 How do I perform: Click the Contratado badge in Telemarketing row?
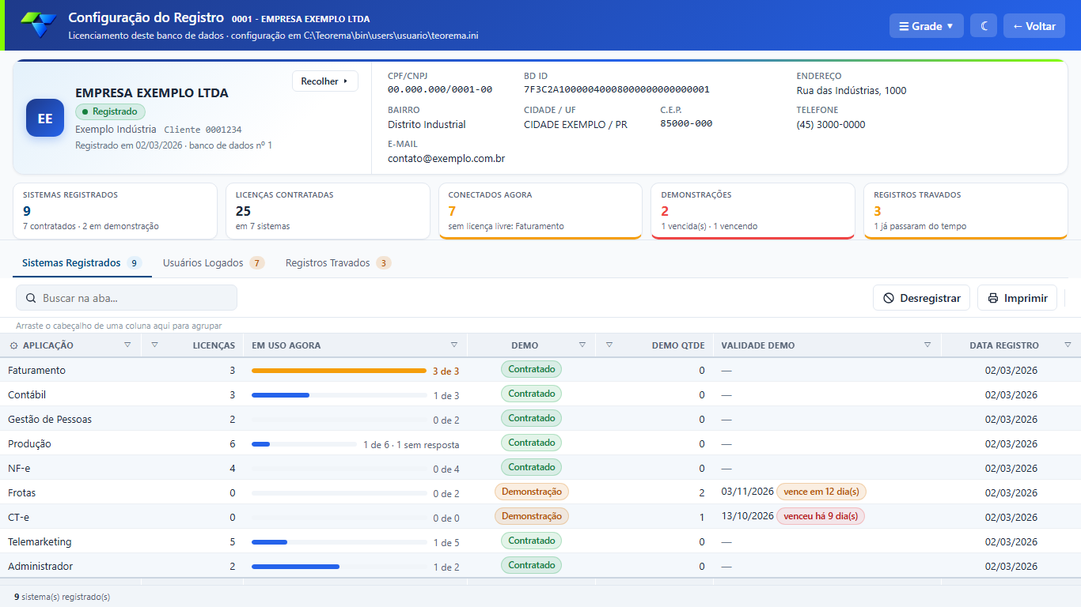[531, 541]
